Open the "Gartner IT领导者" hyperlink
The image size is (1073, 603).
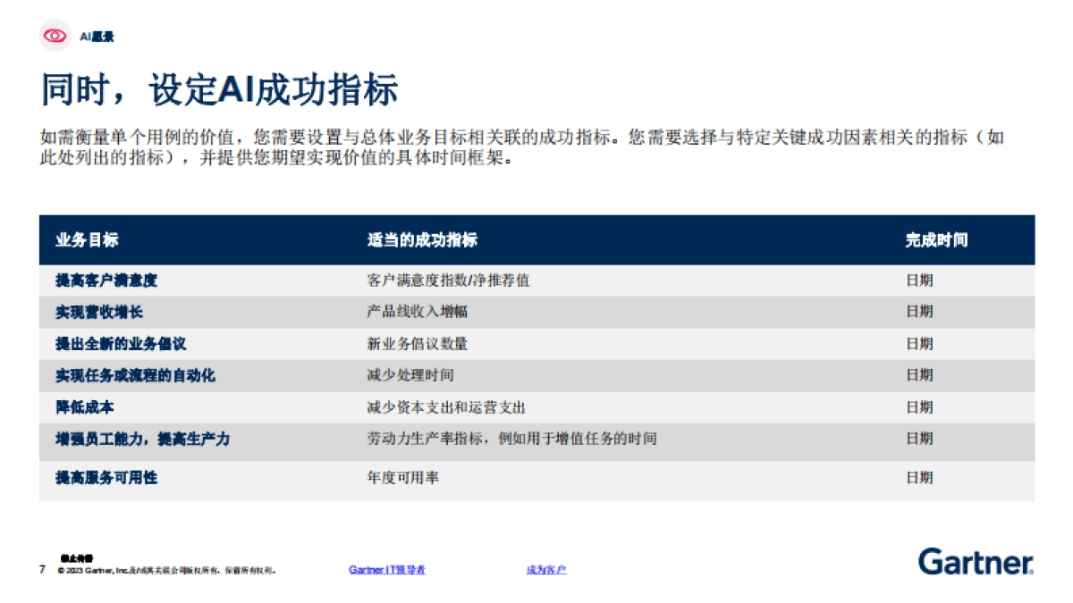coord(388,567)
